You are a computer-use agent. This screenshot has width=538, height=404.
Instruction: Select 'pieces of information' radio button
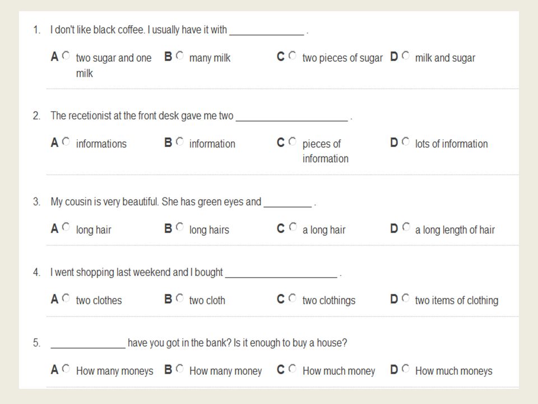pyautogui.click(x=293, y=141)
